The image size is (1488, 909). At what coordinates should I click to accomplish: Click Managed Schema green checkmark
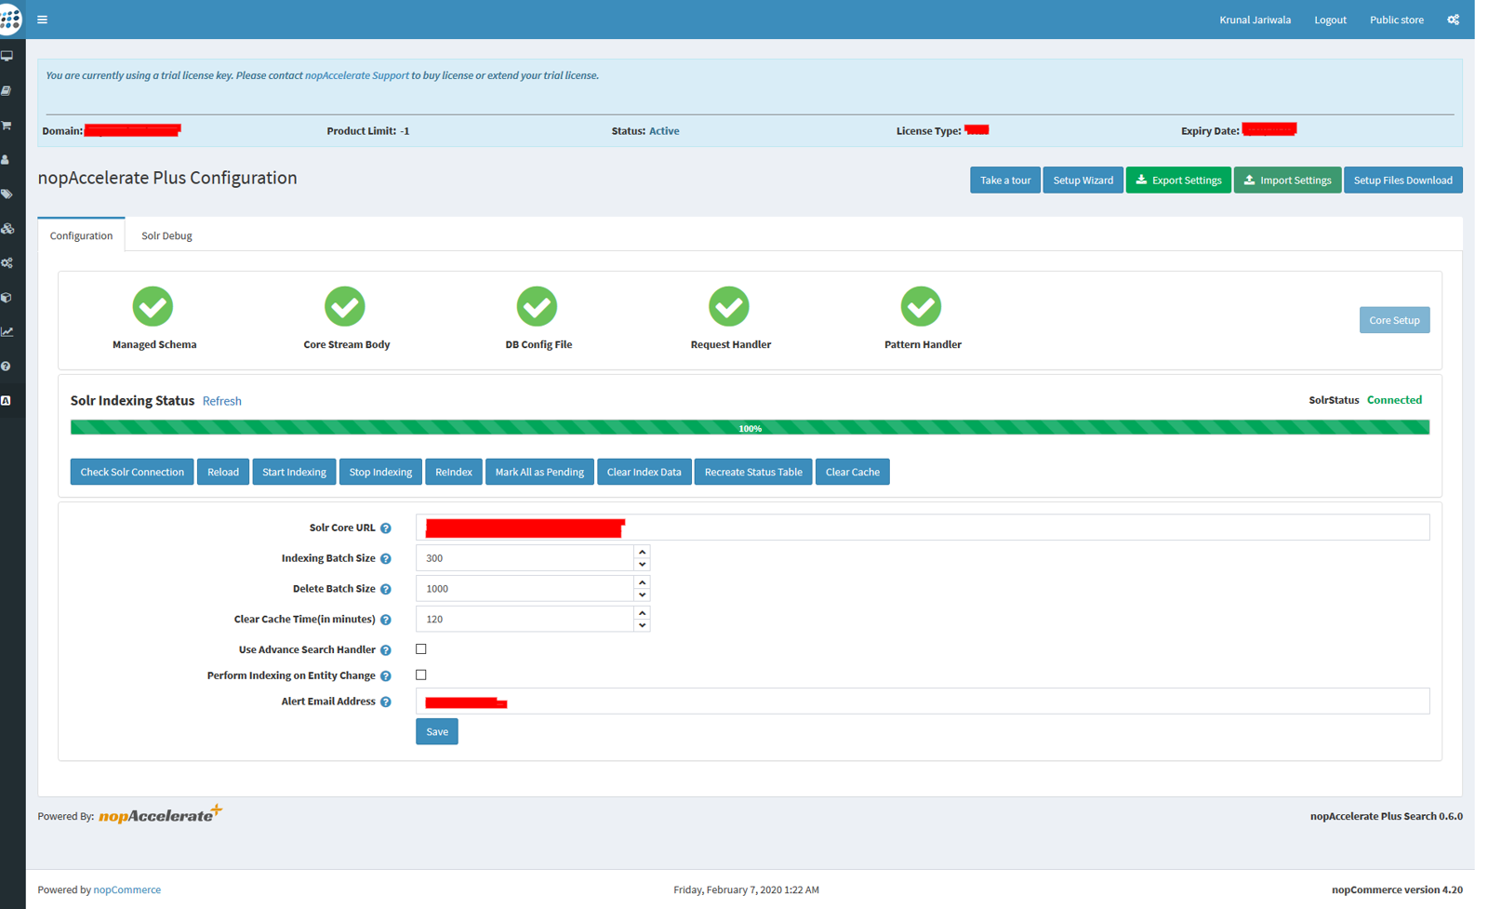(x=153, y=306)
